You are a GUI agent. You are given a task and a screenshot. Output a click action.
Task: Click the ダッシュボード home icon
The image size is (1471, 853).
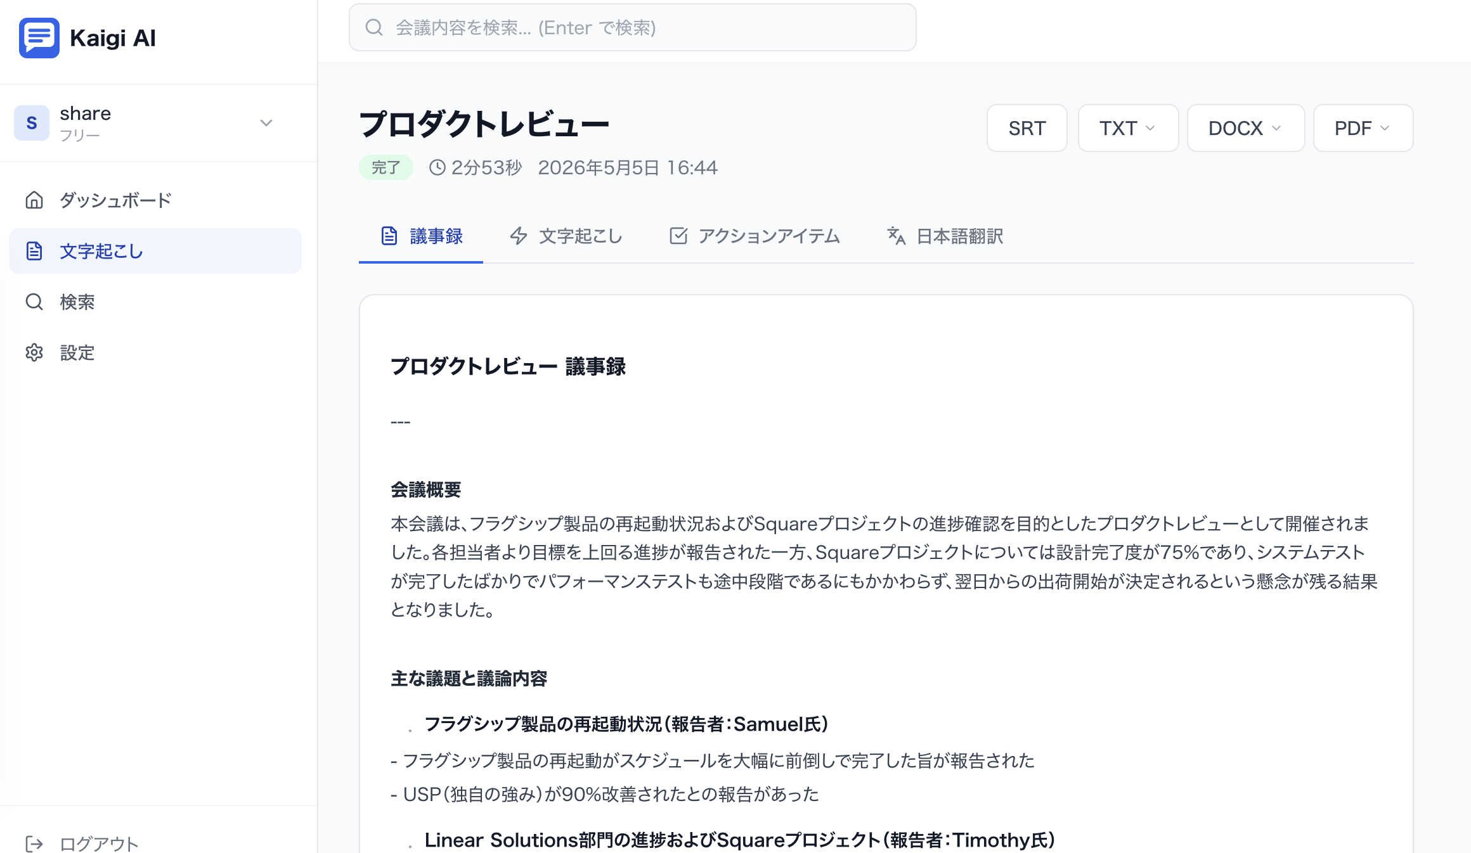[x=34, y=200]
